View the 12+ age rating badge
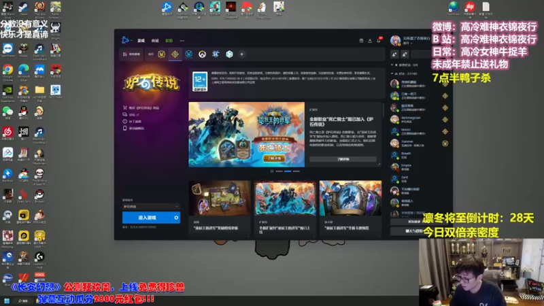544x306 pixels. (200, 82)
